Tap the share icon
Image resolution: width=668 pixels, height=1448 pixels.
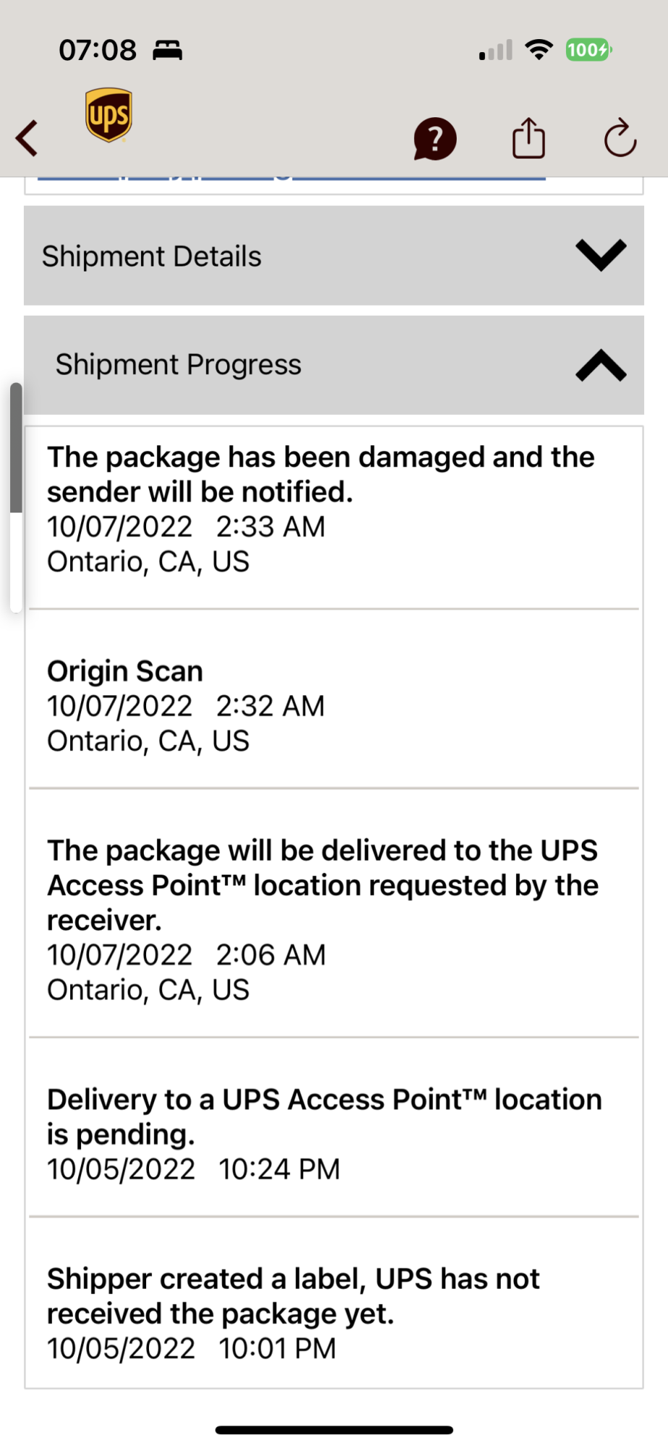point(528,138)
